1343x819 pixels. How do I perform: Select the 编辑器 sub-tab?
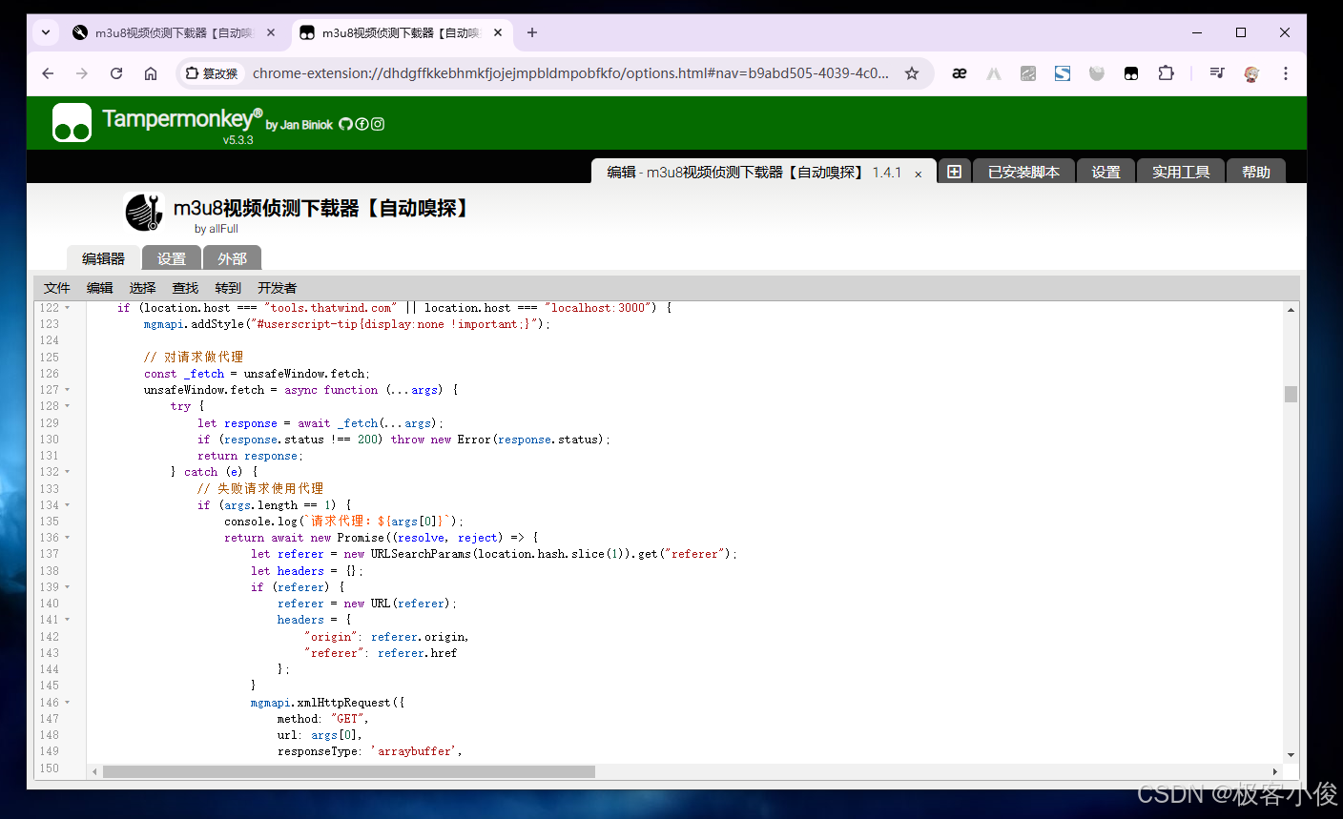click(103, 258)
